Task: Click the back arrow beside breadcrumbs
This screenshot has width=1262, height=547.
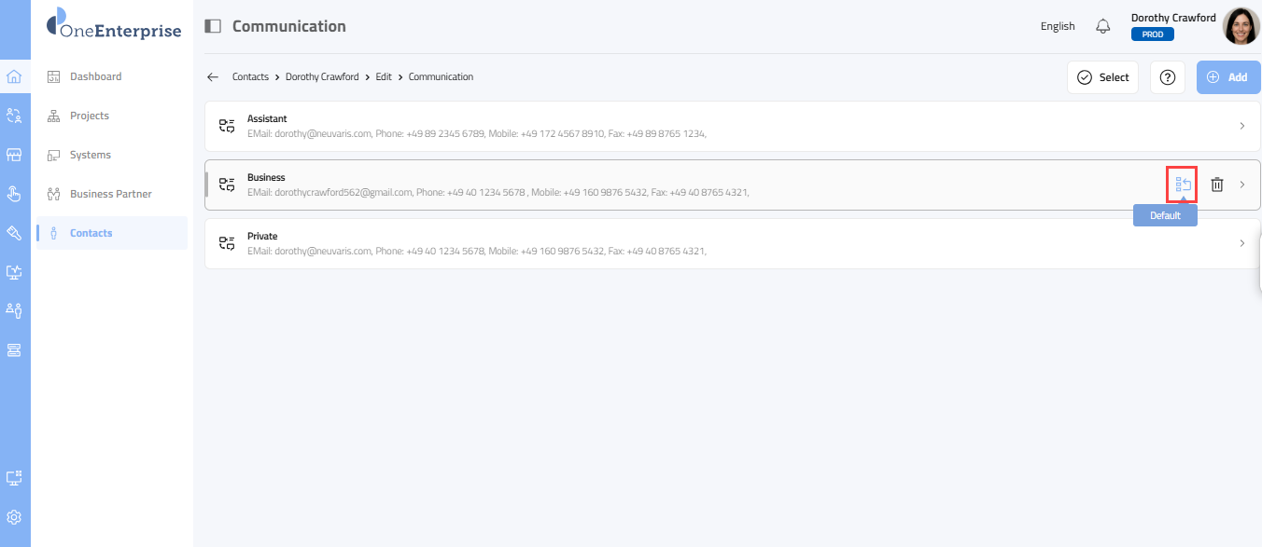Action: [x=213, y=77]
